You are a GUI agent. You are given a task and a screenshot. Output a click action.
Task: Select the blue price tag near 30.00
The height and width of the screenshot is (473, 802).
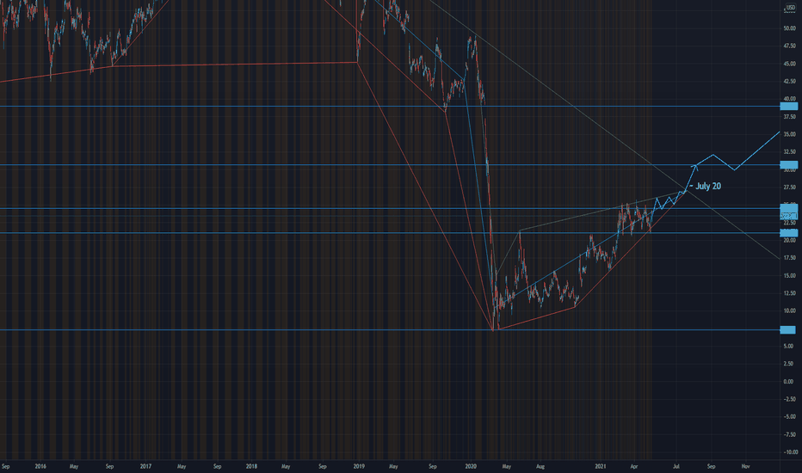click(x=788, y=164)
